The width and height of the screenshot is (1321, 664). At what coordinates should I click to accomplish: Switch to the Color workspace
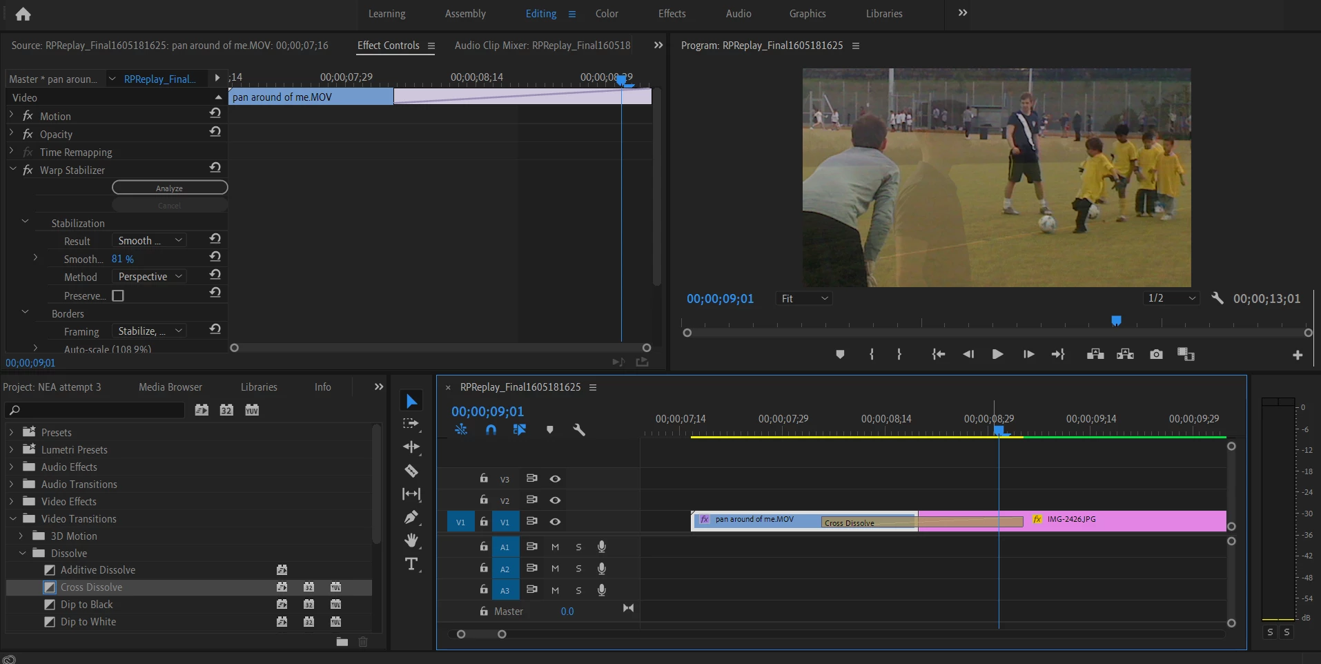(x=607, y=14)
